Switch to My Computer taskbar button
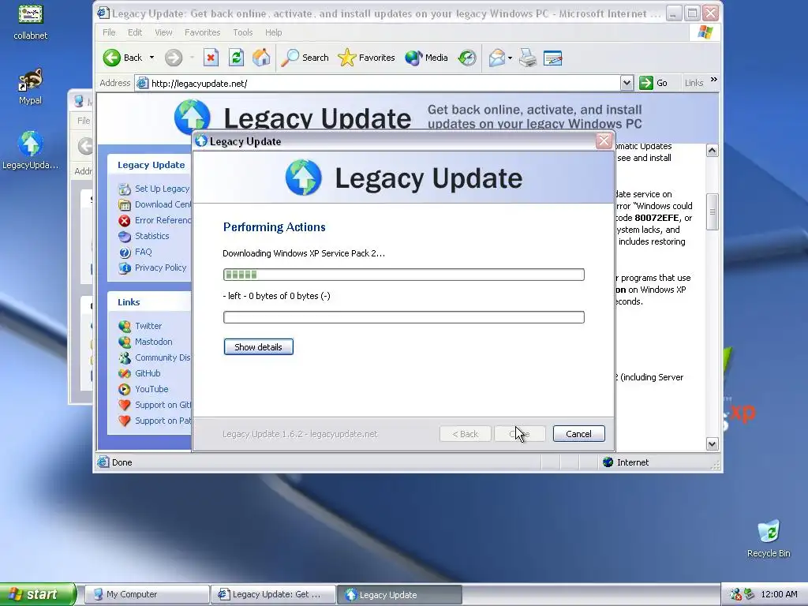808x606 pixels. pyautogui.click(x=147, y=595)
